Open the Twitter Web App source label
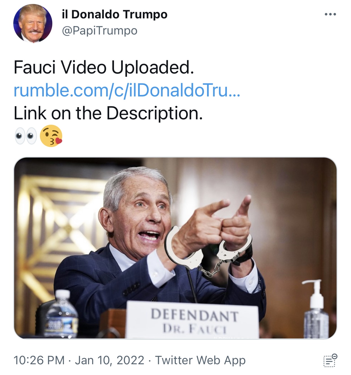Viewport: 351px width, 375px height. [x=200, y=360]
